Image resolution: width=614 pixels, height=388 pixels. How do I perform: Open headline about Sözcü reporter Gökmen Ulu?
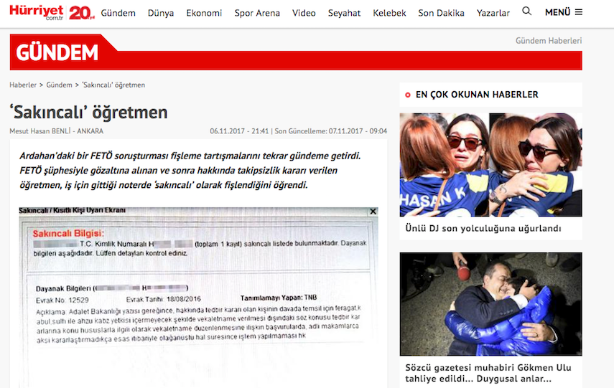point(488,373)
